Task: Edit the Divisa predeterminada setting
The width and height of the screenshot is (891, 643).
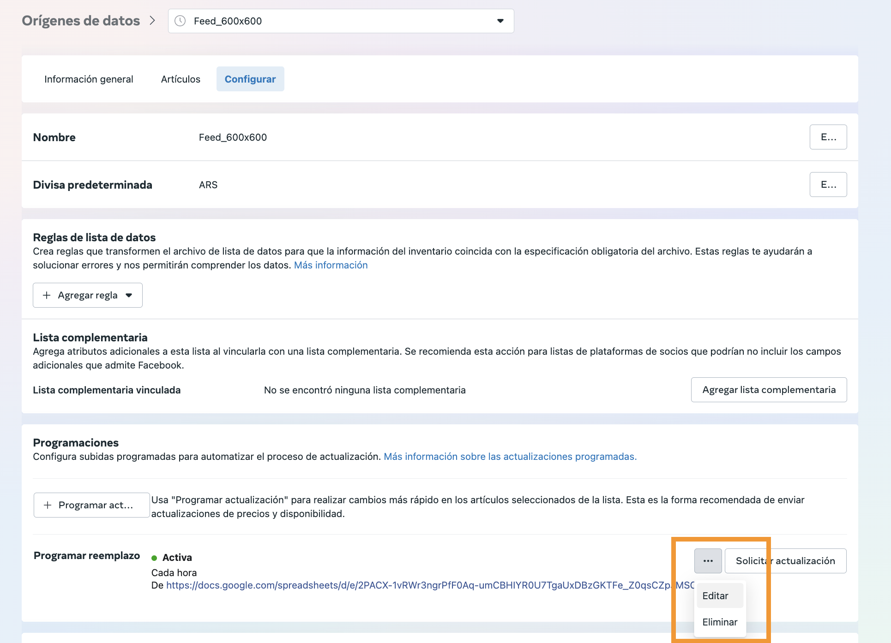Action: click(x=828, y=185)
